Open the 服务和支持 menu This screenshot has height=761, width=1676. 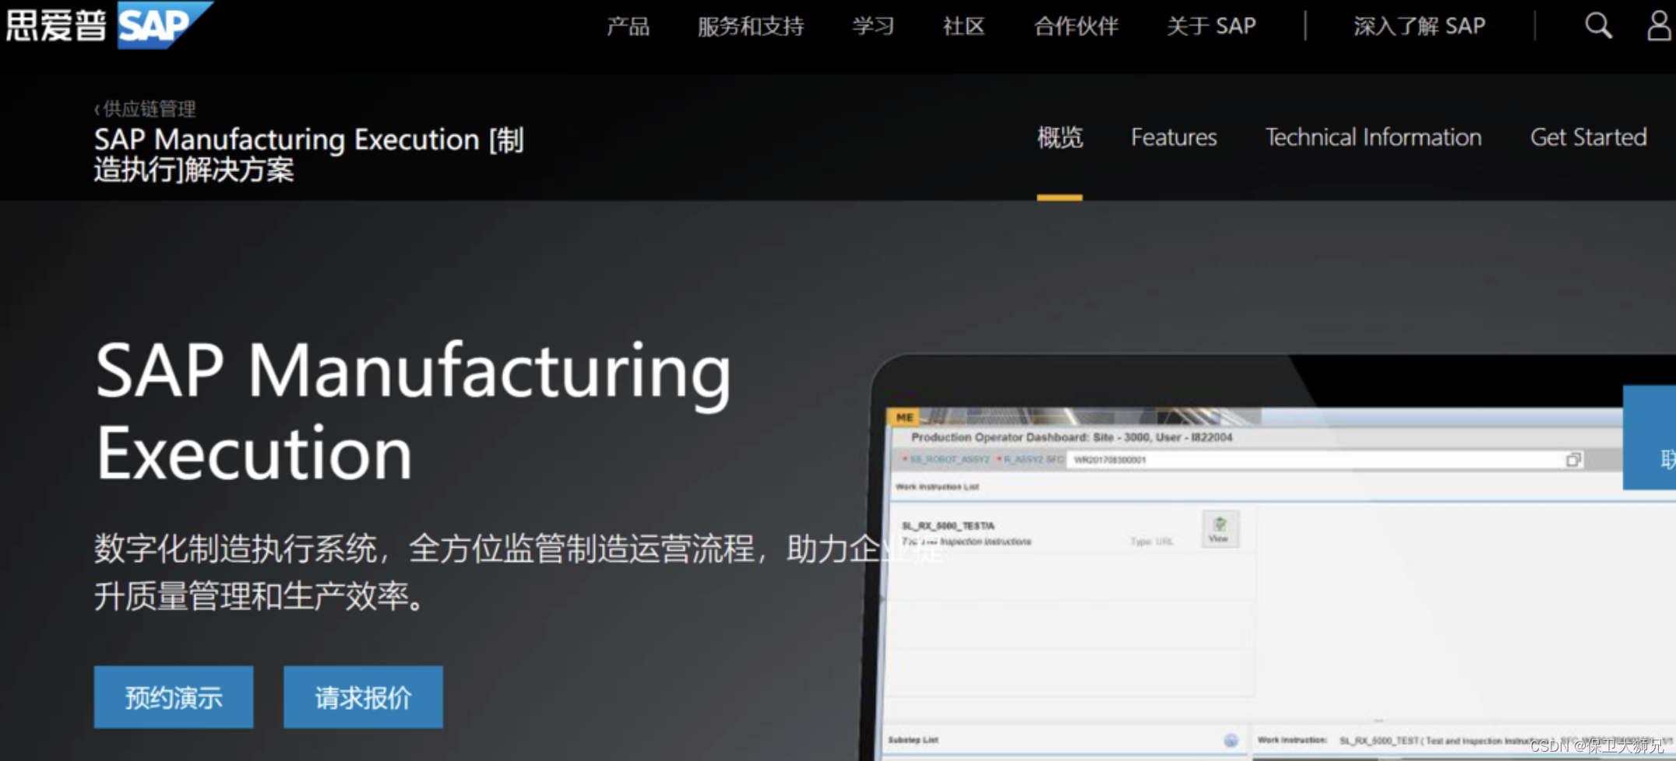pos(750,26)
